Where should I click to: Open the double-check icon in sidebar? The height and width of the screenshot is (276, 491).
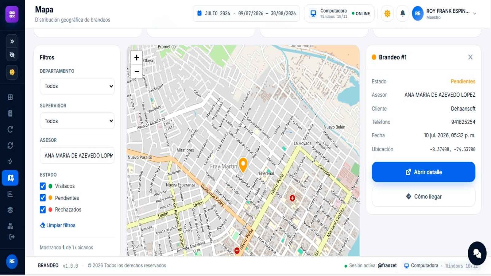(x=10, y=162)
